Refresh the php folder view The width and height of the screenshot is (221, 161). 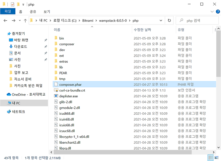click(169, 21)
